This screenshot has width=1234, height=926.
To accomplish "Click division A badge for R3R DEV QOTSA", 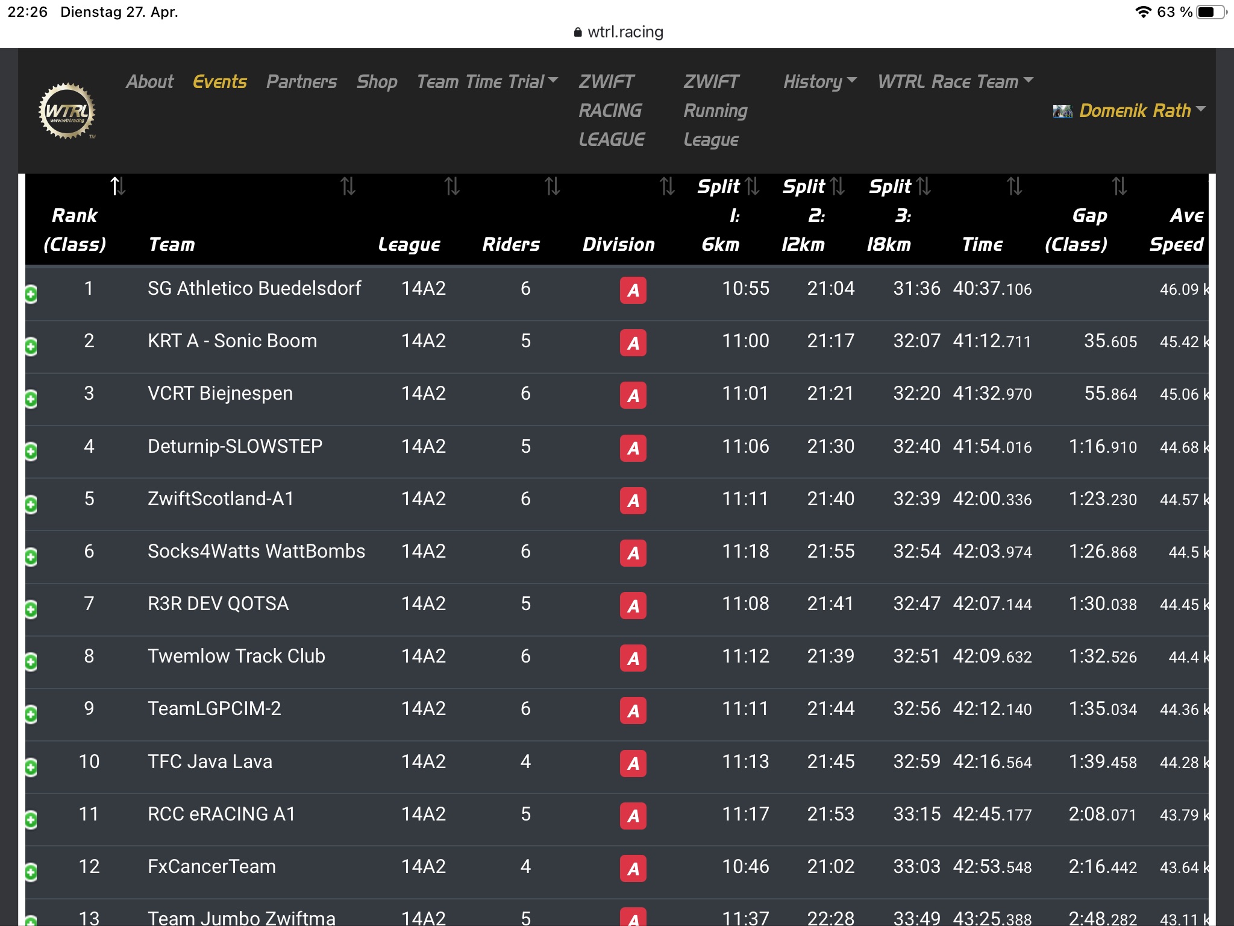I will coord(633,605).
